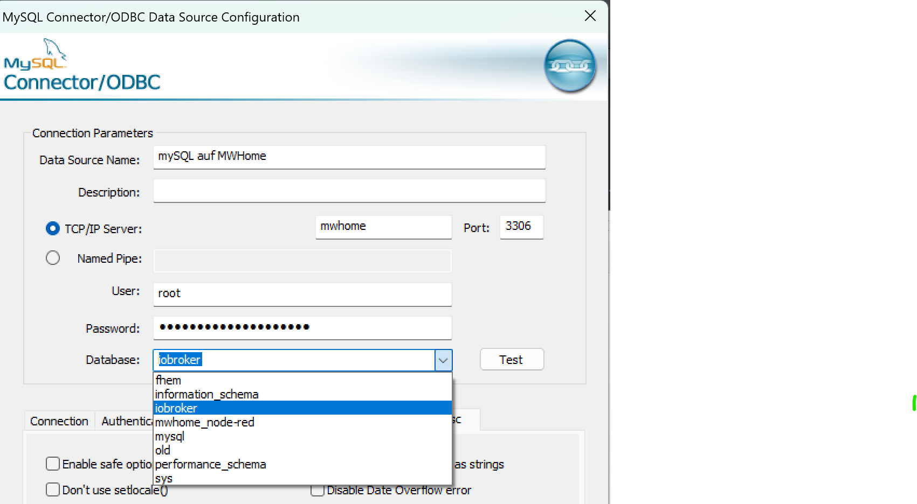Check Disable Date Overflow error box

[318, 490]
